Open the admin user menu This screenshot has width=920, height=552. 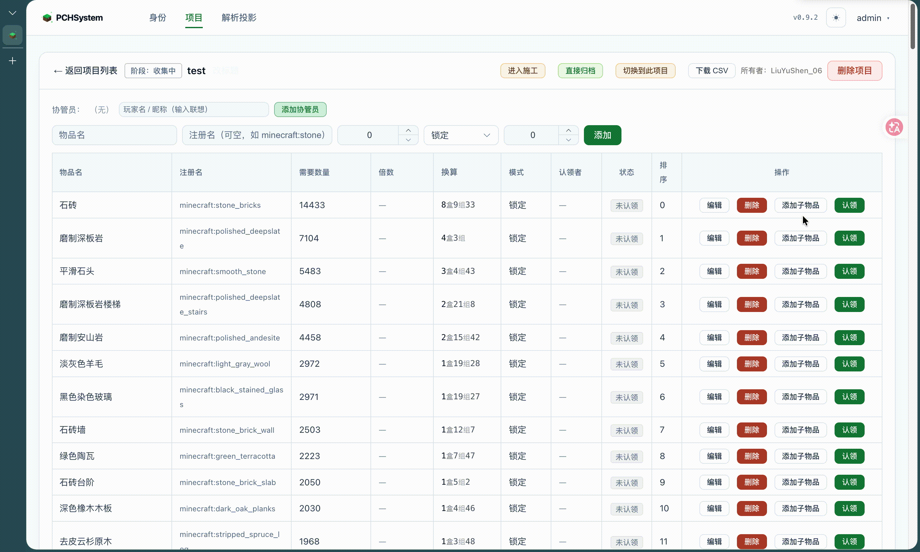pos(873,18)
